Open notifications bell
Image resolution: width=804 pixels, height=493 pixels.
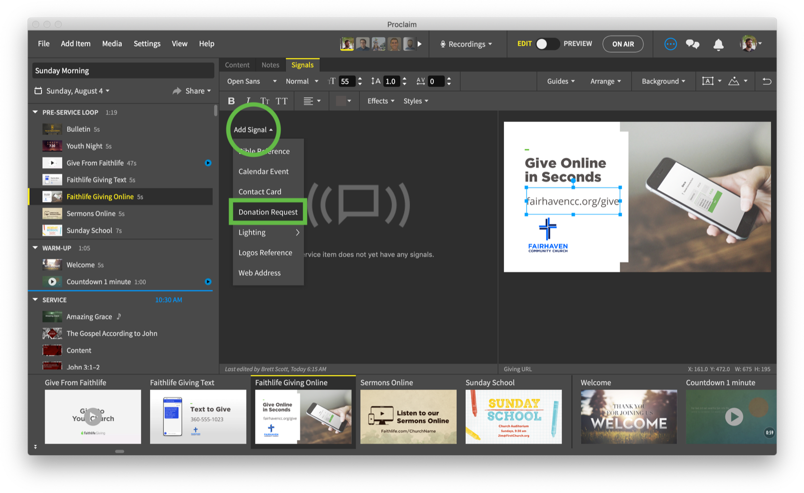coord(718,44)
